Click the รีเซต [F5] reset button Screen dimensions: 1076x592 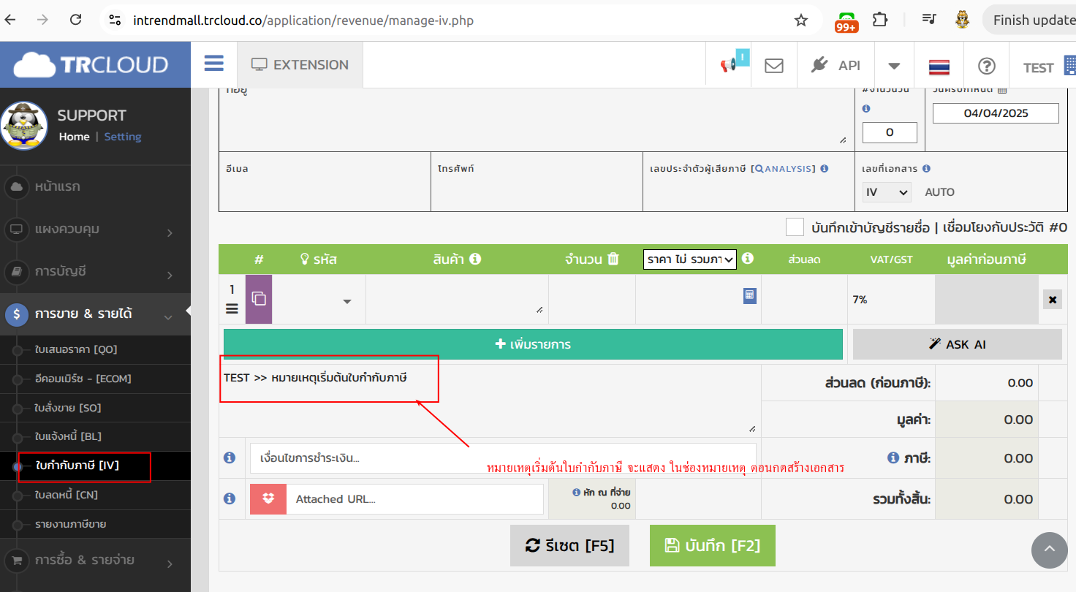(569, 545)
